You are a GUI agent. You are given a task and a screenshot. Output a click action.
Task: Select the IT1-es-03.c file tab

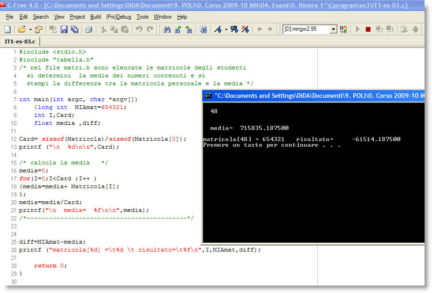pos(20,41)
